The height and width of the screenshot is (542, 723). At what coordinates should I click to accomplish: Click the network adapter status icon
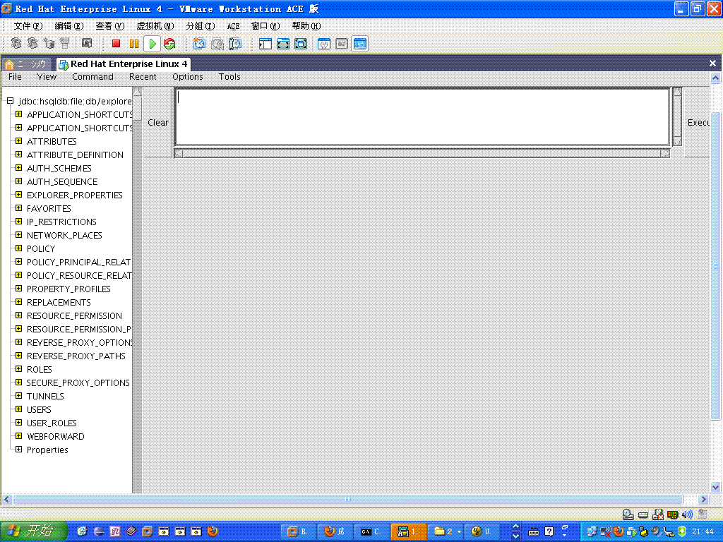673,514
